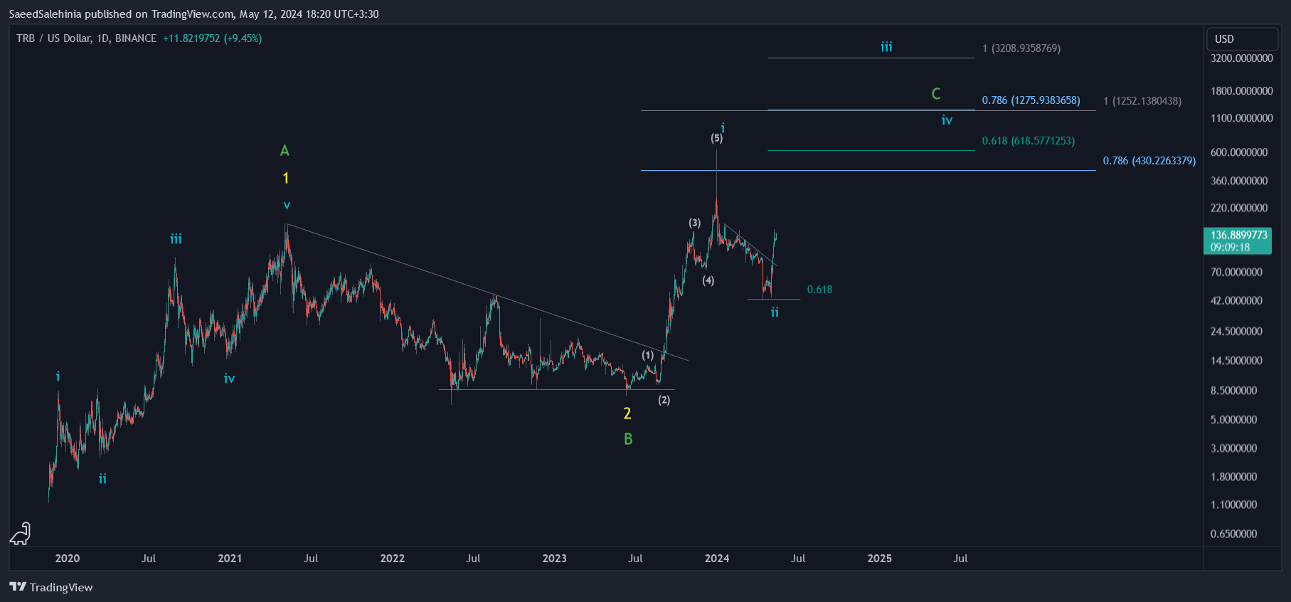Click the 1 (3208.9358769) level label
This screenshot has height=602, width=1291.
[x=1021, y=48]
